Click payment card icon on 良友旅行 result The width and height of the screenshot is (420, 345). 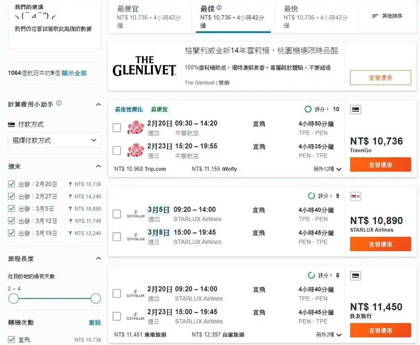click(355, 276)
